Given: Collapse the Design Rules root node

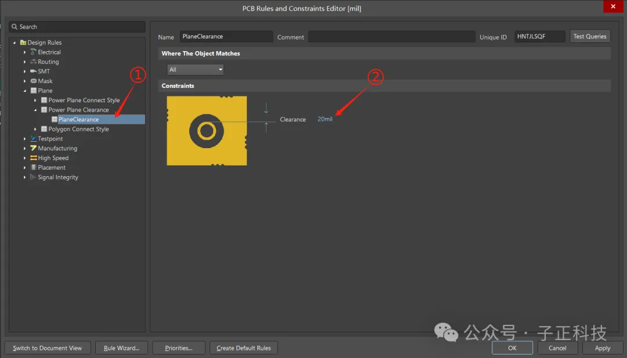Looking at the screenshot, I should click(15, 42).
